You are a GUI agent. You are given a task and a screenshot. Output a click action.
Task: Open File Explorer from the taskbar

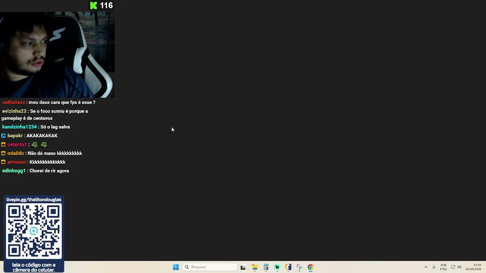pos(255,267)
